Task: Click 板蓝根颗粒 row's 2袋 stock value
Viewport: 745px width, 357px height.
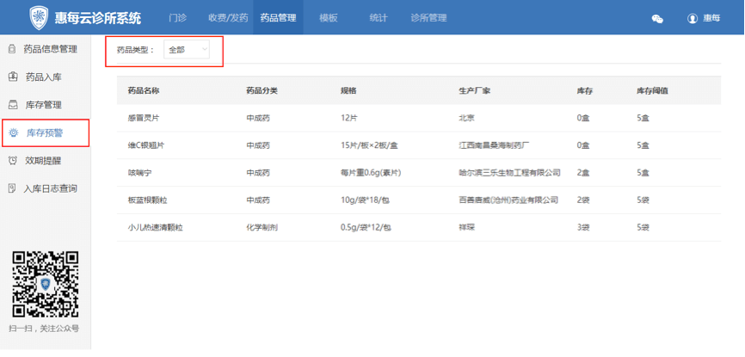Action: click(x=583, y=200)
